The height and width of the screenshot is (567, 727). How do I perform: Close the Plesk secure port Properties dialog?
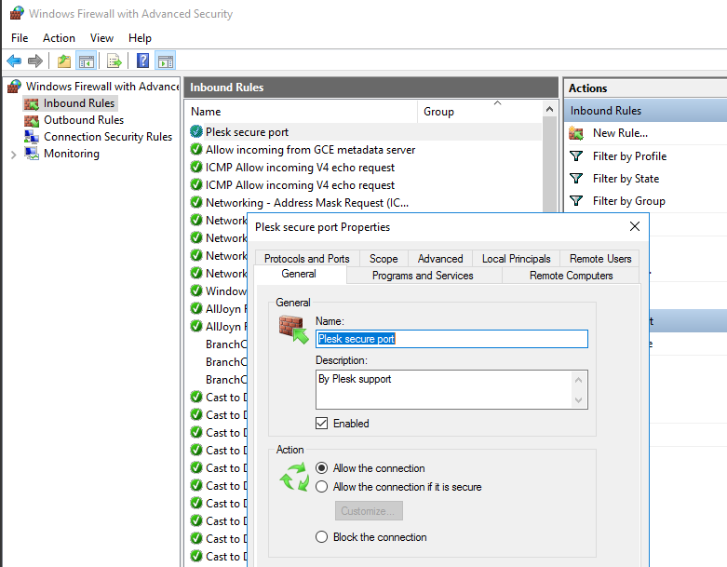coord(635,226)
